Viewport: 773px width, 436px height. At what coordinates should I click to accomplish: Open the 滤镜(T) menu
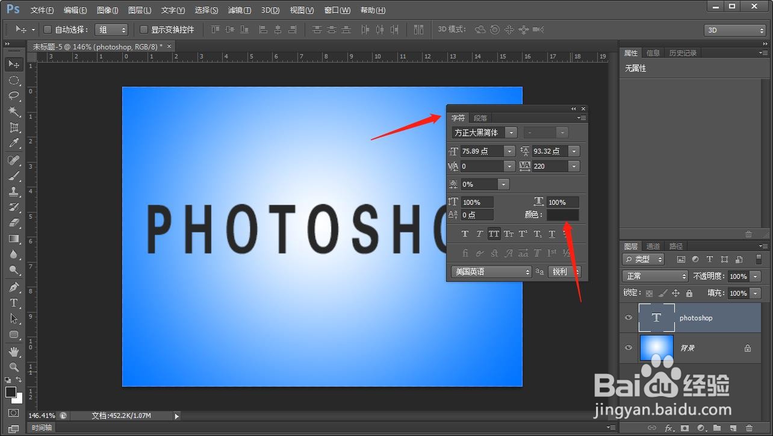pyautogui.click(x=240, y=10)
